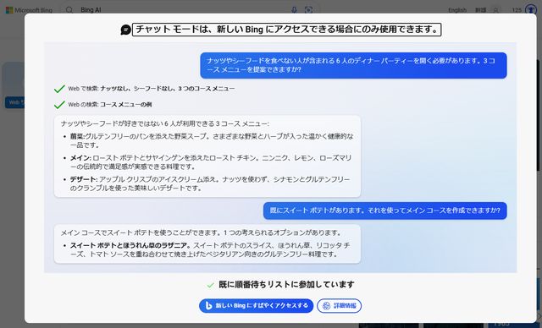Click the three-course menu response card
The height and width of the screenshot is (328, 542).
point(207,156)
